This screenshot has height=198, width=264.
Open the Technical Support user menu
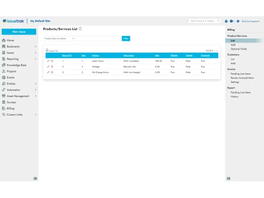[x=250, y=21]
